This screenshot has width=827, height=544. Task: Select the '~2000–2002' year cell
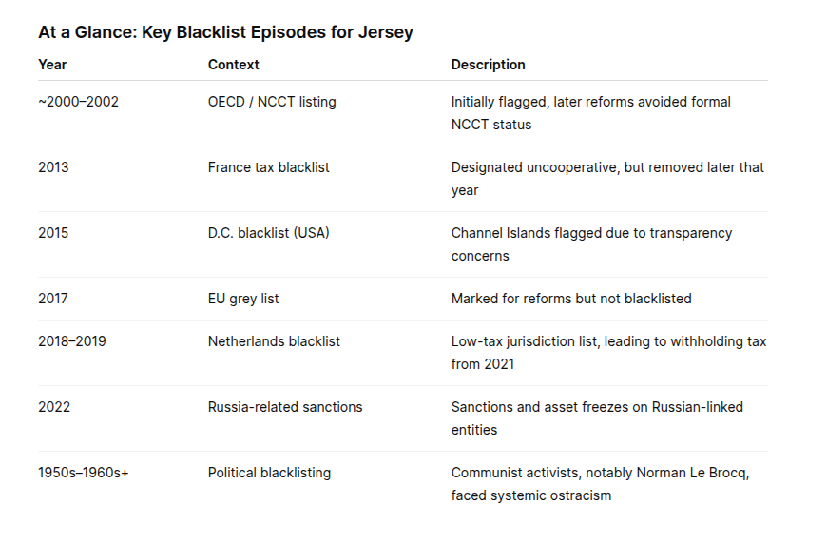click(x=78, y=102)
